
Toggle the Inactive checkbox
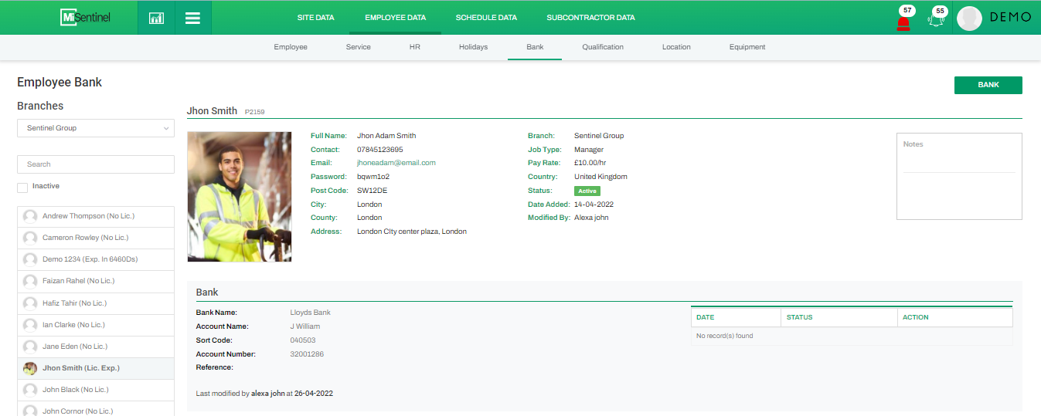tap(22, 188)
